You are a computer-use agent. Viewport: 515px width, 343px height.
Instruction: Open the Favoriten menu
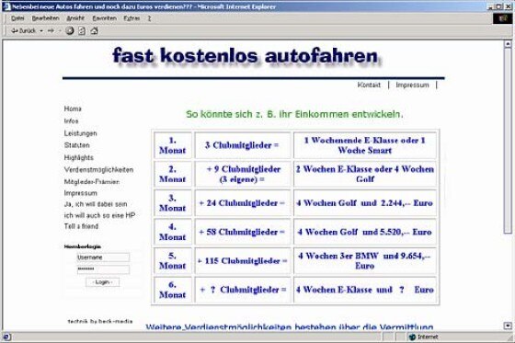(x=105, y=18)
